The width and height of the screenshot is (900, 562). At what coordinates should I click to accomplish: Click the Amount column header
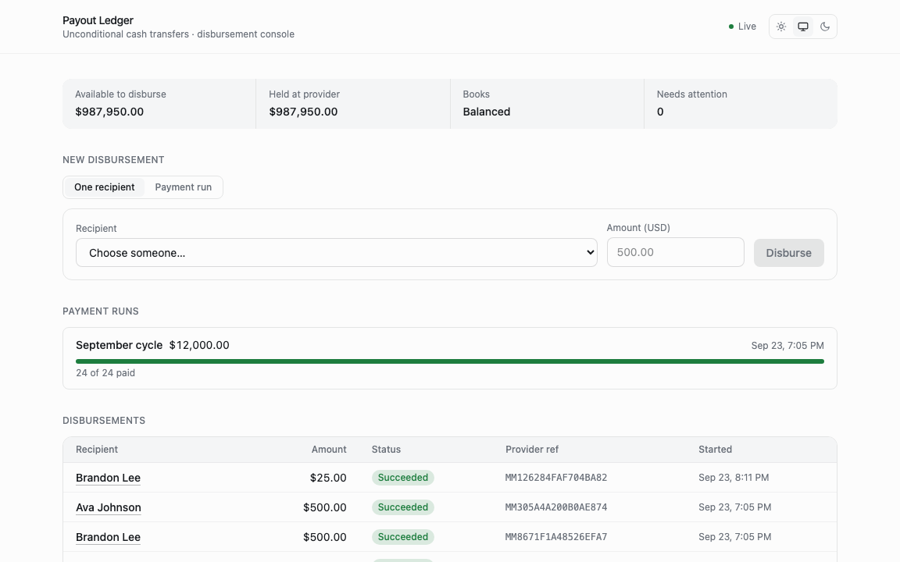point(329,450)
